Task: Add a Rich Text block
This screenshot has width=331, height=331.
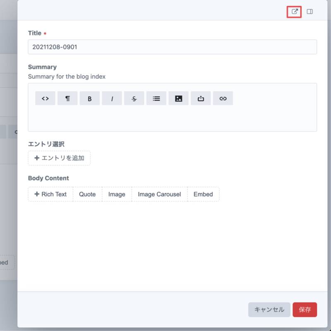Action: 50,194
